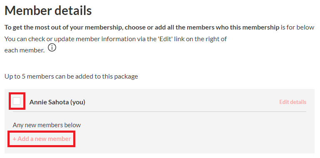Click the 'Any new members below' label
Image resolution: width=320 pixels, height=158 pixels.
[47, 125]
